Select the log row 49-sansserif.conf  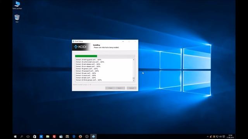point(87,71)
